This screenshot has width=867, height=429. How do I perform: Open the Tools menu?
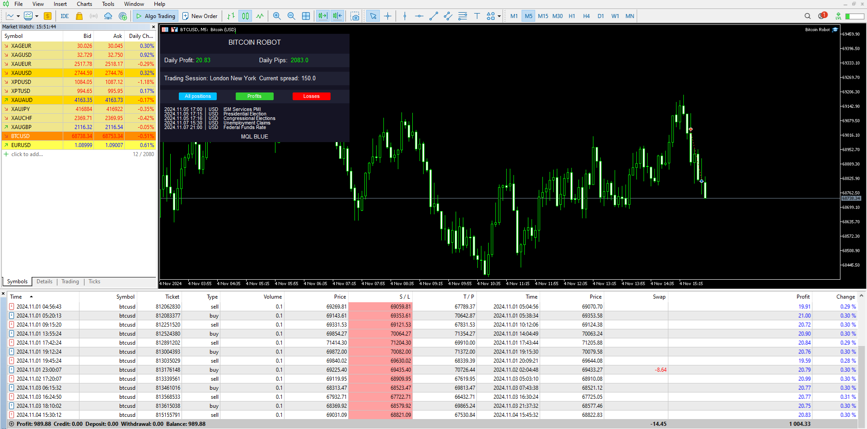108,4
